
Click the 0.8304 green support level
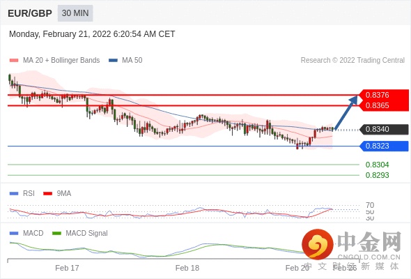coord(377,165)
